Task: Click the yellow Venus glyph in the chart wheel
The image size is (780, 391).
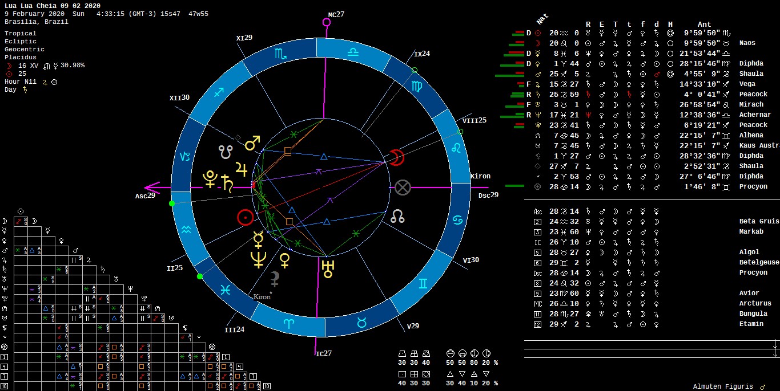Action: (x=284, y=260)
